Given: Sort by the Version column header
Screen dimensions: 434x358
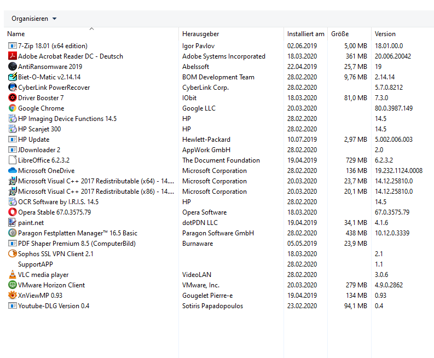Looking at the screenshot, I should pyautogui.click(x=402, y=34).
